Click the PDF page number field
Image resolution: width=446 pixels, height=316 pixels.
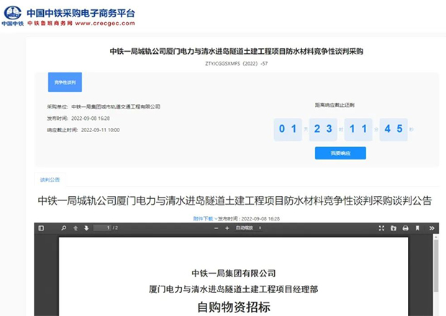102,228
